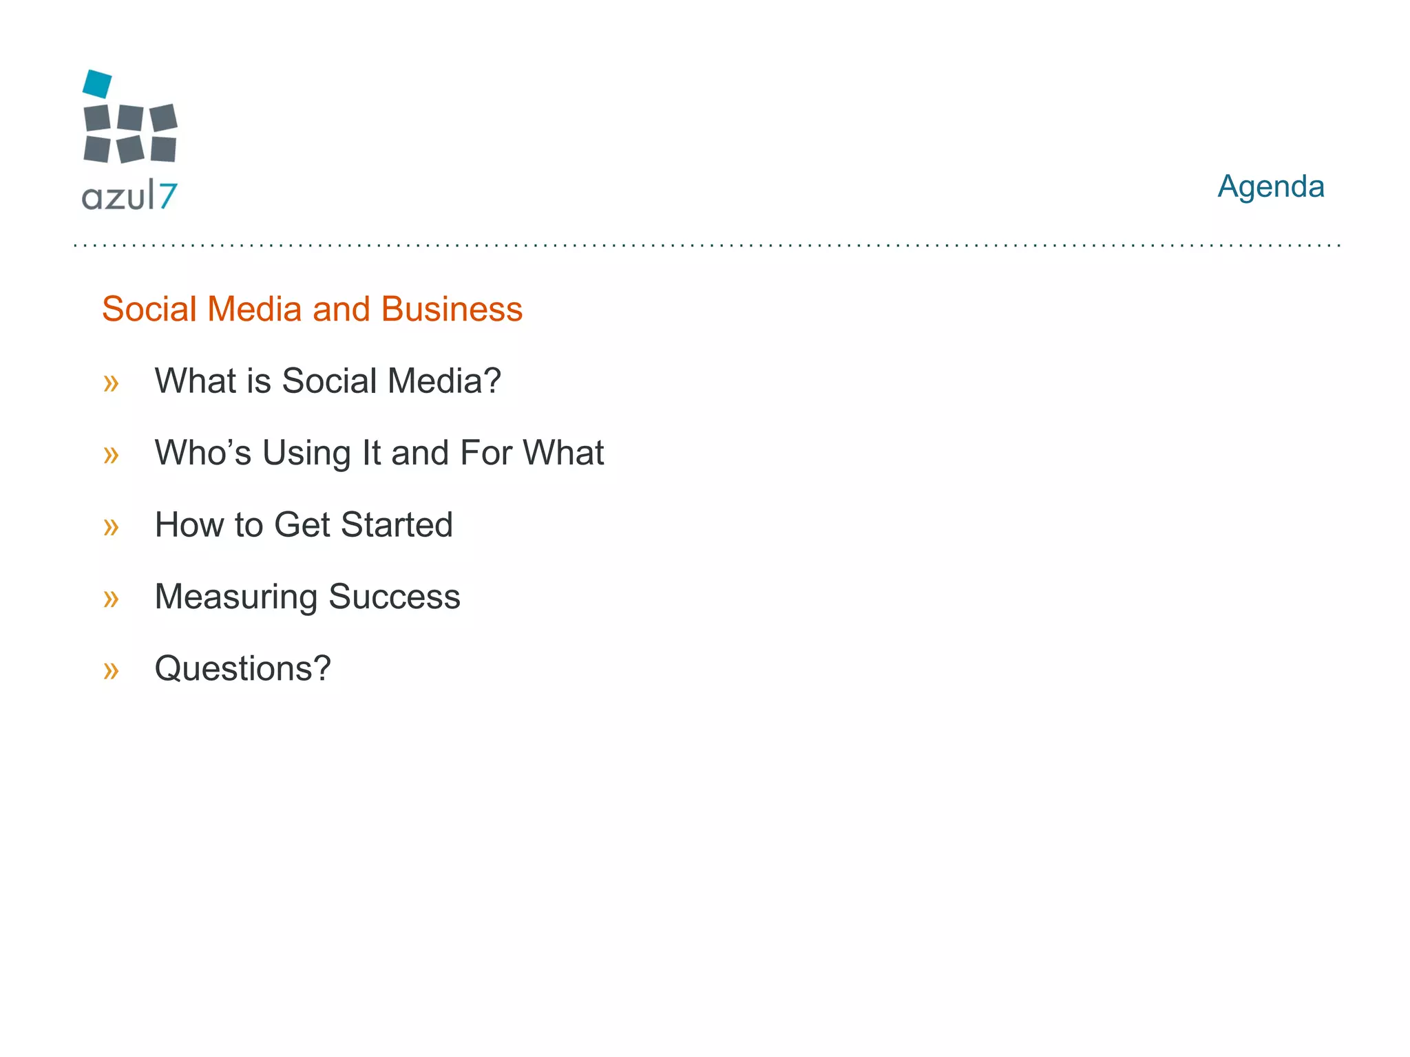The image size is (1410, 1057).
Task: Click the word Started in the third bullet
Action: [397, 524]
